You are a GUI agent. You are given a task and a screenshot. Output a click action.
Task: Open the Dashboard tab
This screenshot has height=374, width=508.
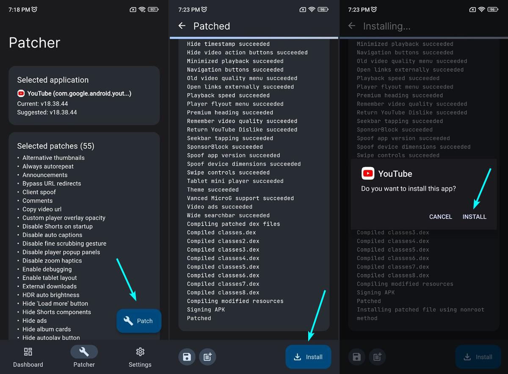pyautogui.click(x=28, y=357)
